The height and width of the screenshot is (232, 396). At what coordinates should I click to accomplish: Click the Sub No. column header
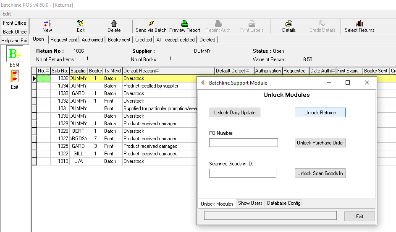click(x=60, y=71)
